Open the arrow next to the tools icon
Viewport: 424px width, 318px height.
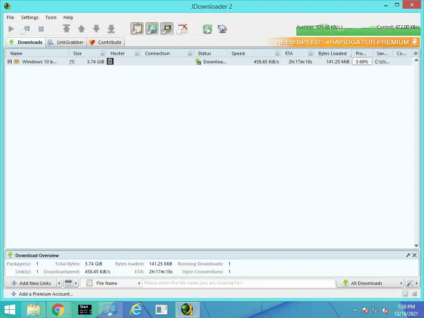[417, 283]
